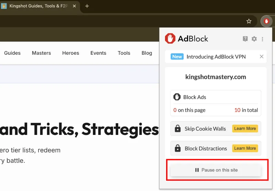
Task: Click the Block Distractions label
Action: point(206,149)
